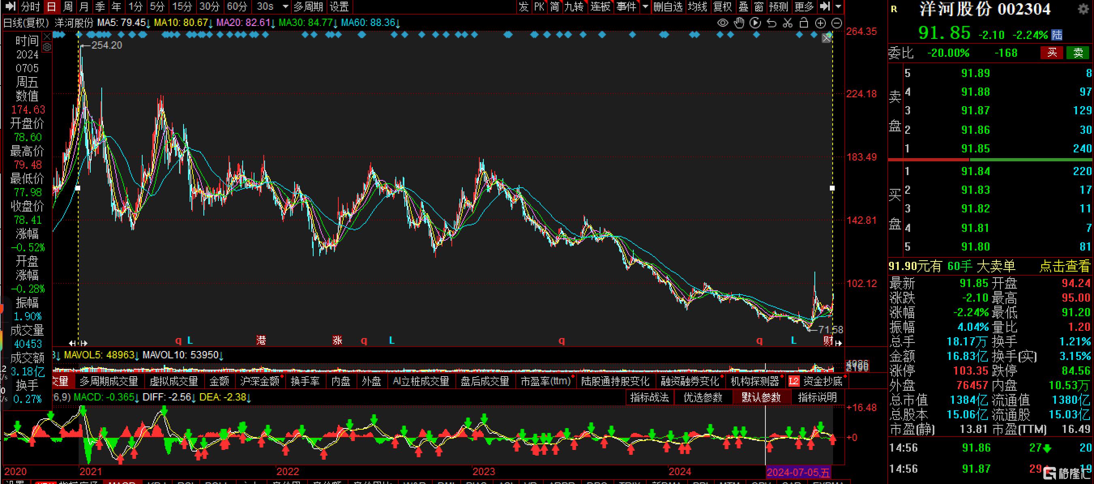Select the 月 monthly period
The image size is (1094, 484).
coord(83,6)
